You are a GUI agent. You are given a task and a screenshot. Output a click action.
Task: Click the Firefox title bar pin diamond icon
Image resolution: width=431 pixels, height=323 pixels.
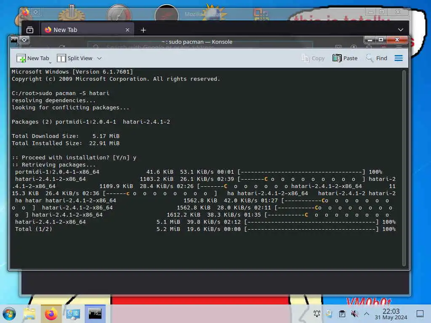click(x=36, y=12)
